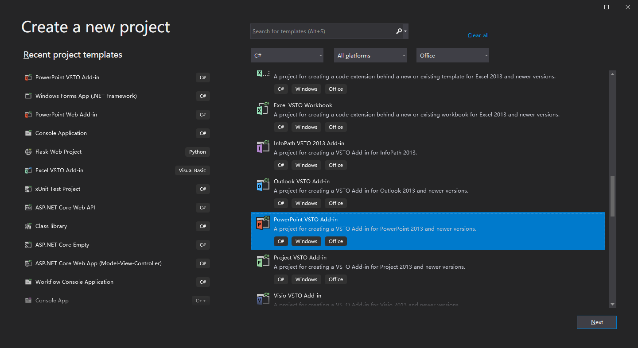638x348 pixels.
Task: Click the Class library template icon
Action: point(28,226)
